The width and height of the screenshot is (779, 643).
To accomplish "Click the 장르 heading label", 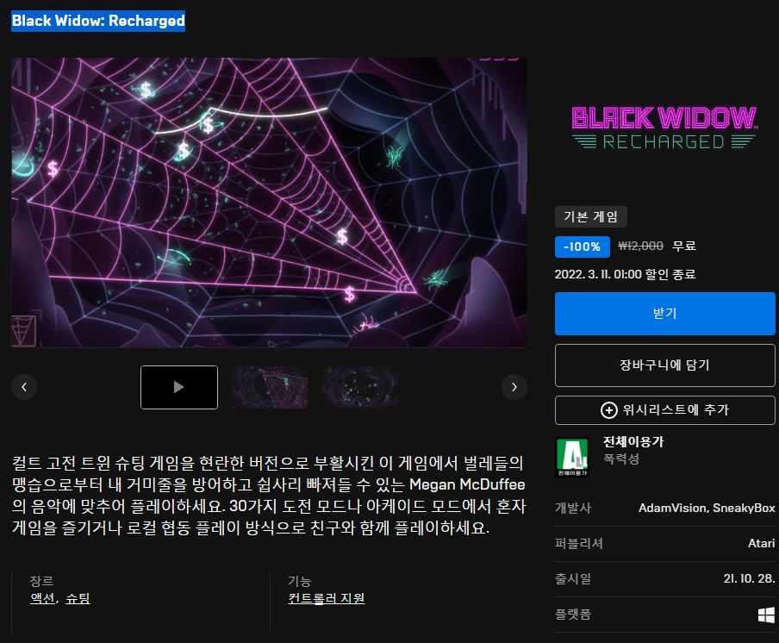I will click(x=41, y=581).
